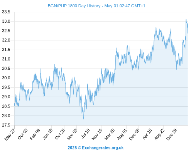Click the 27.5 y-axis value label
The width and height of the screenshot is (191, 154).
tap(6, 125)
